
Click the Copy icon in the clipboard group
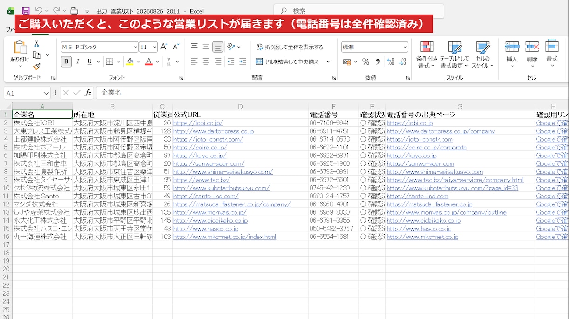pos(36,55)
